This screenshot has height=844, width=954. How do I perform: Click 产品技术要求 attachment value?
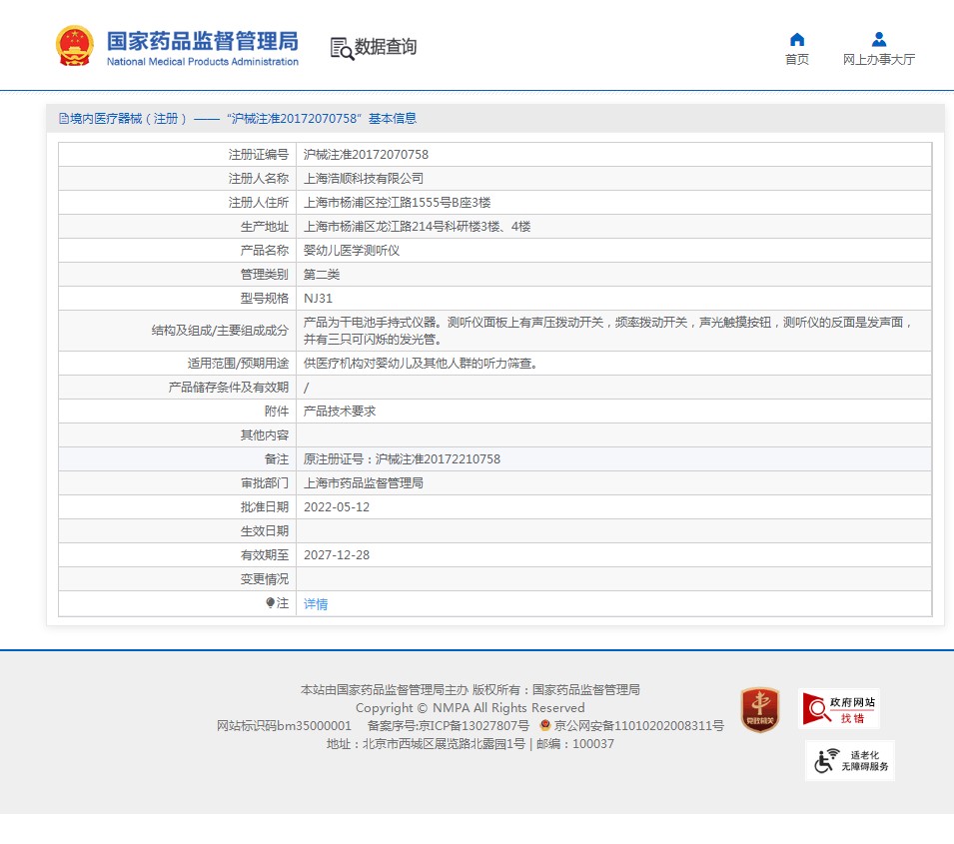tap(340, 412)
